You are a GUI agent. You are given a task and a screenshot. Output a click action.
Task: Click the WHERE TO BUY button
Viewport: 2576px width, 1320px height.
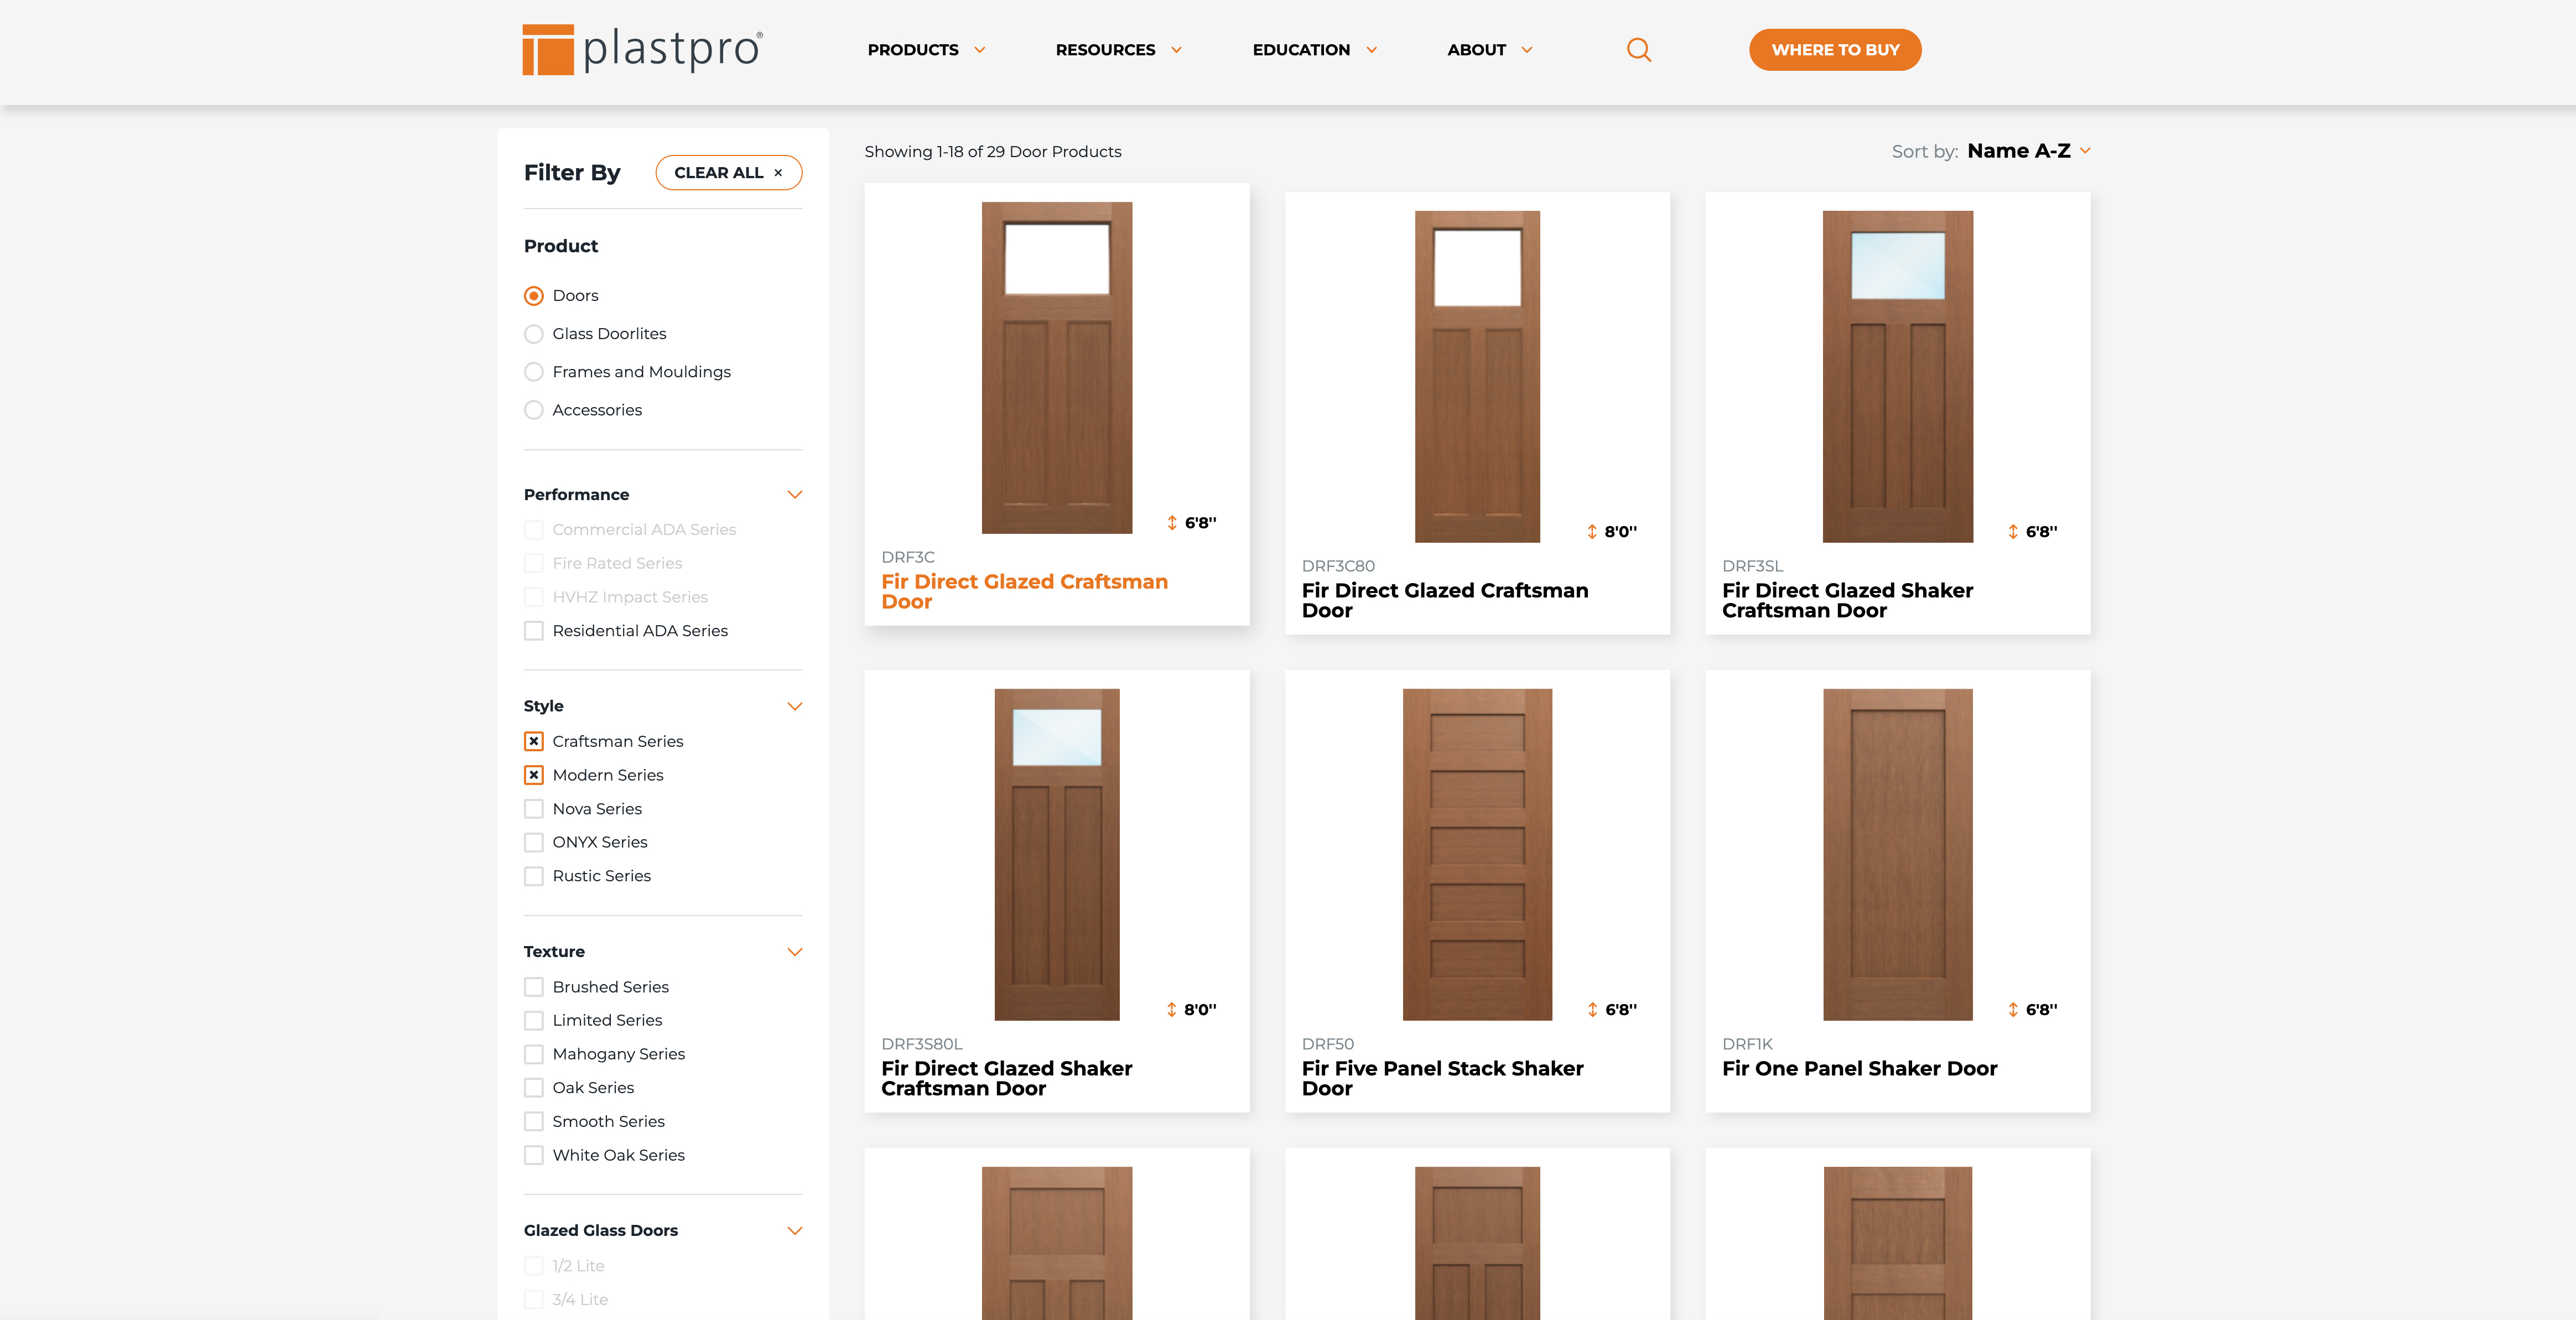[1835, 50]
